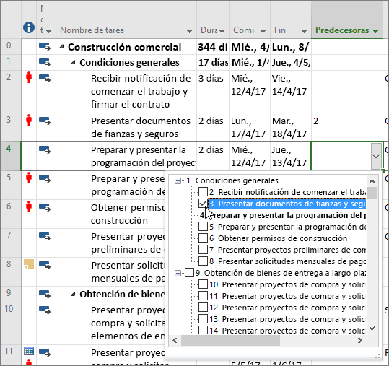Click the '17 días' duration cell
This screenshot has height=366, width=389.
(x=213, y=63)
